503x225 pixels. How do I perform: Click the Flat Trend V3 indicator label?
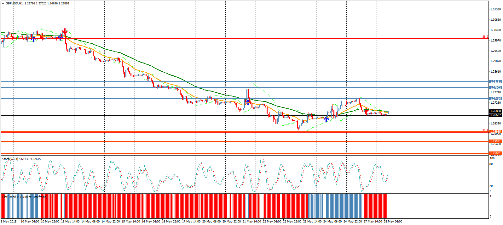[25, 197]
